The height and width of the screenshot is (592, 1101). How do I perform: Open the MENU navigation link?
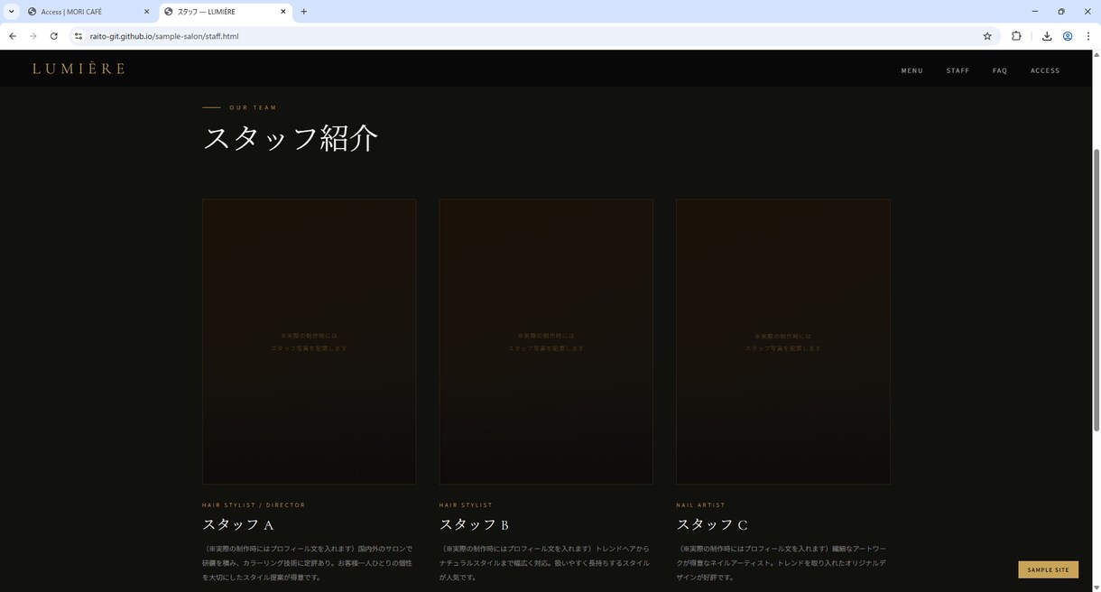click(x=911, y=70)
